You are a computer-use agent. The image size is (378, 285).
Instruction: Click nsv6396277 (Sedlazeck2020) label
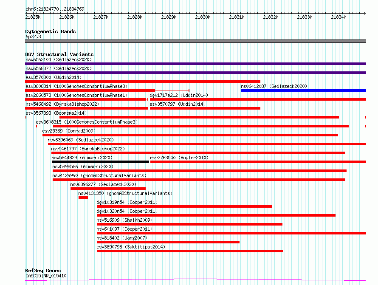103,184
